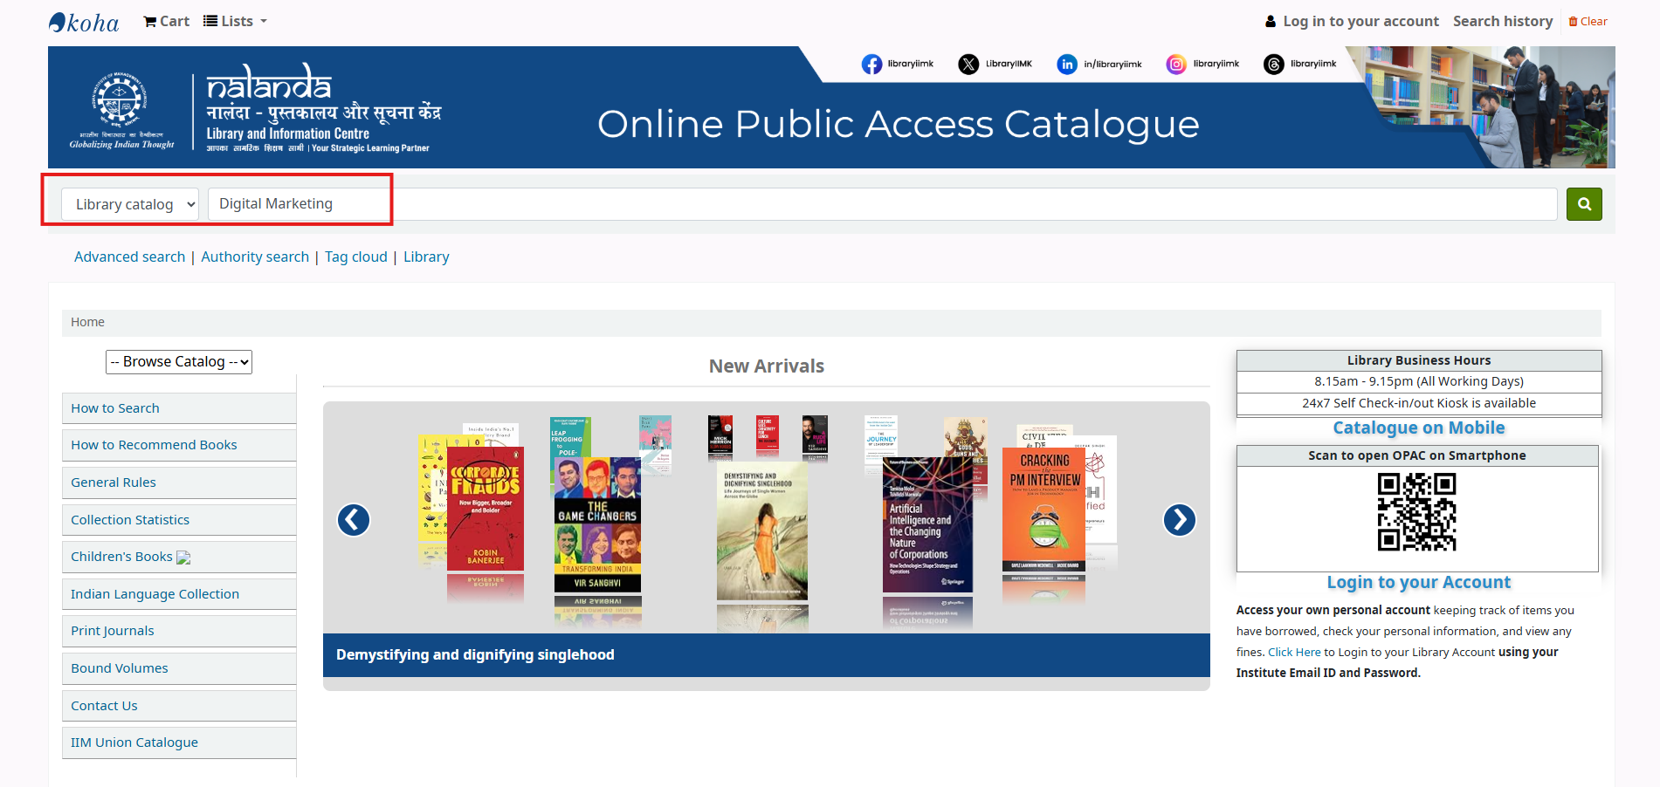Open Collection Statistics in the sidebar
This screenshot has height=787, width=1660.
click(x=130, y=520)
